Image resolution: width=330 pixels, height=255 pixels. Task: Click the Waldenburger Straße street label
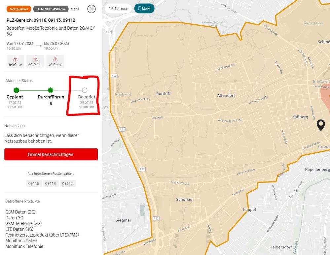[229, 120]
